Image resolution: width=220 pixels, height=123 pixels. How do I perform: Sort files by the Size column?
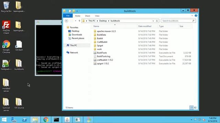(x=185, y=26)
